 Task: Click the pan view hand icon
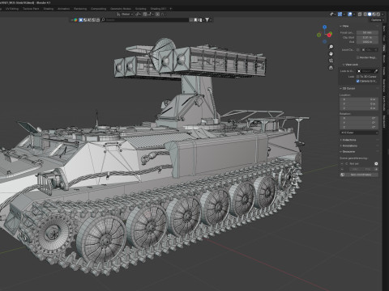click(331, 54)
